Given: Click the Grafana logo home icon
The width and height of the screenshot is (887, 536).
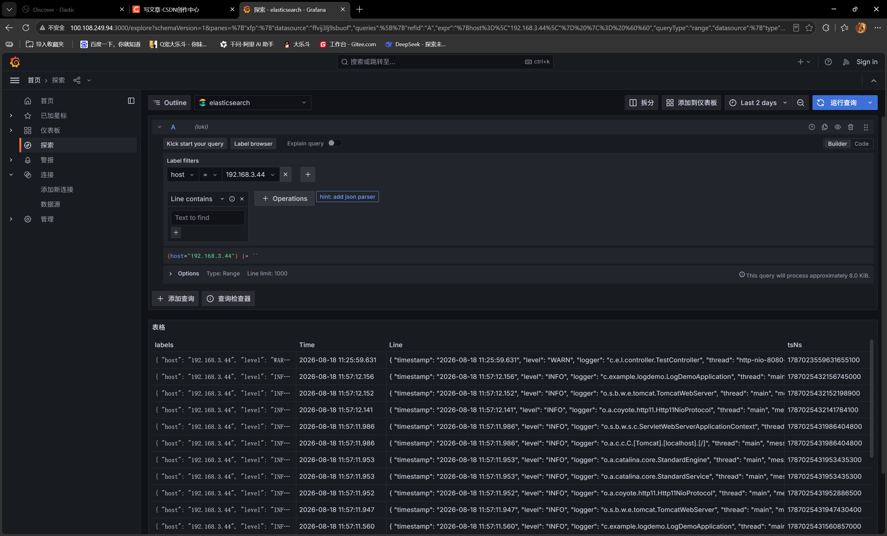Looking at the screenshot, I should point(15,62).
